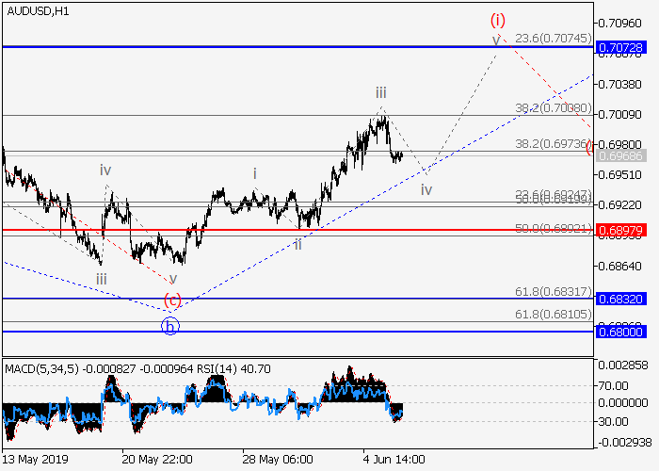
Task: Select the blue 0.70728 price level tag
Action: (621, 47)
